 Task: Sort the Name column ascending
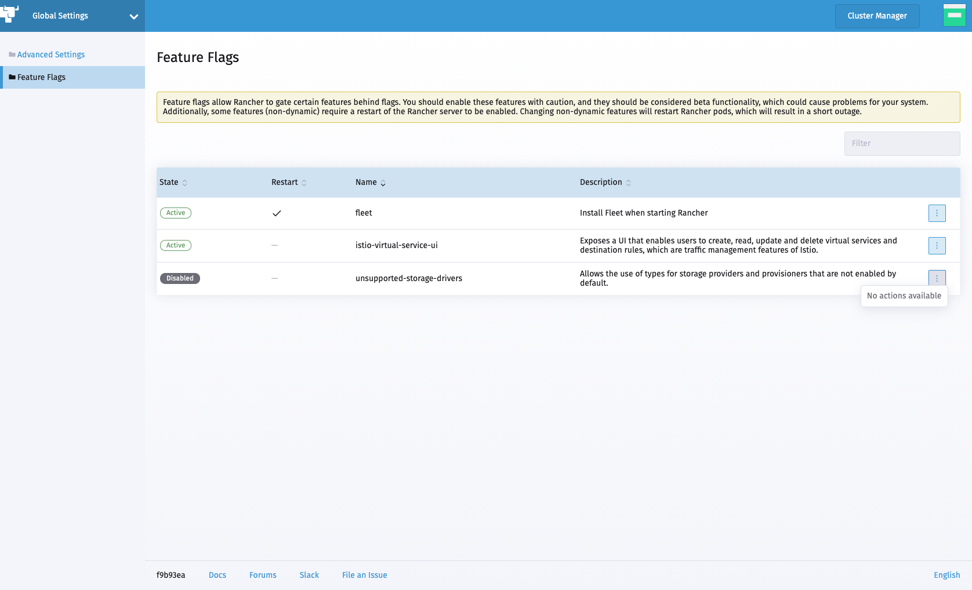[x=383, y=183]
